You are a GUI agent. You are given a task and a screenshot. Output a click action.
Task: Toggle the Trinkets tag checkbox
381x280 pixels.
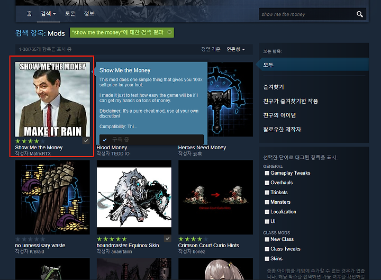tap(267, 193)
